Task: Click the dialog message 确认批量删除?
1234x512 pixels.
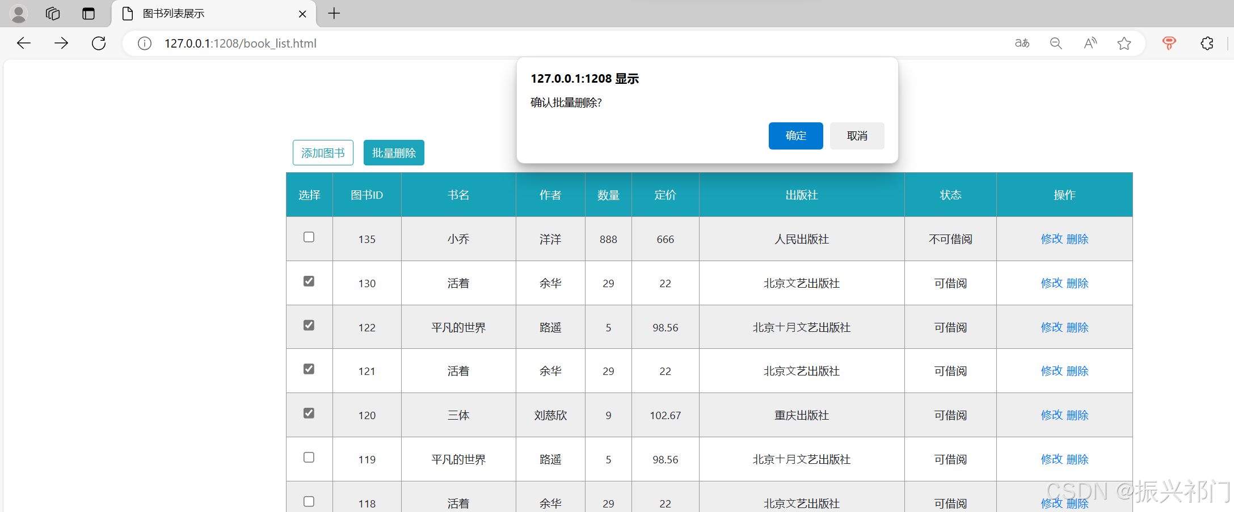Action: pyautogui.click(x=566, y=103)
